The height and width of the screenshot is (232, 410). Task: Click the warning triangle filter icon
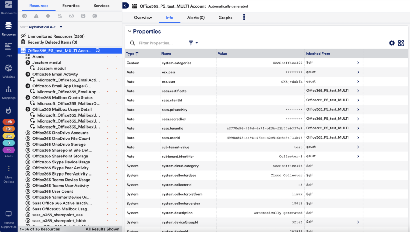36,16
